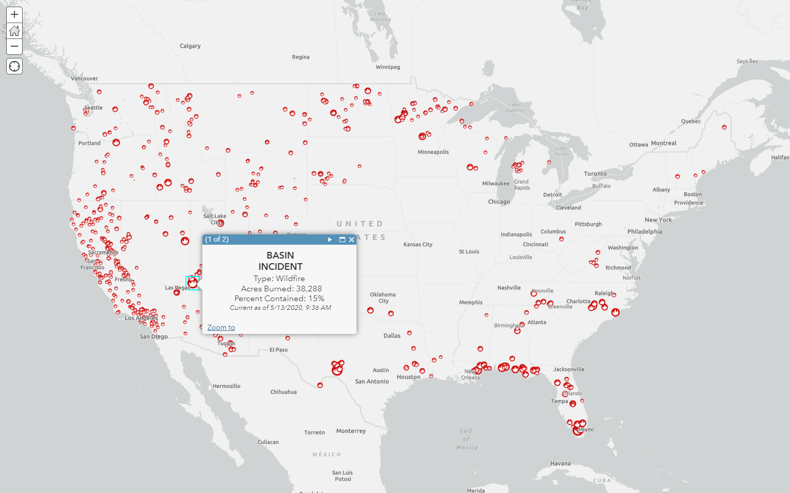Click the Detroit label
The image size is (790, 493).
(x=553, y=195)
